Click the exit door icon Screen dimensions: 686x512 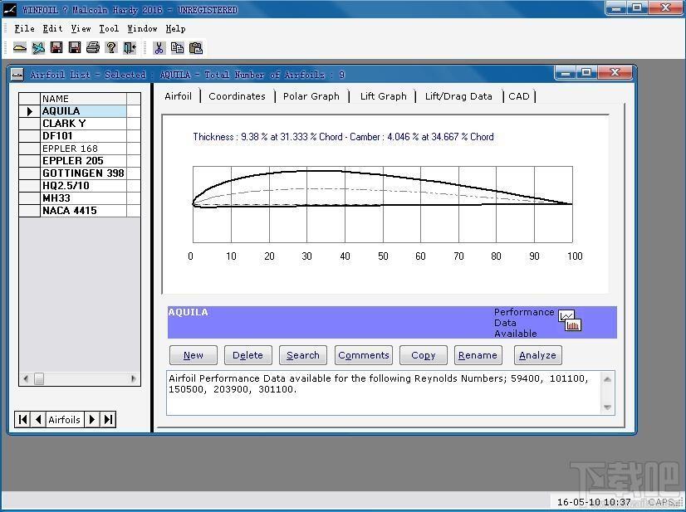[130, 47]
